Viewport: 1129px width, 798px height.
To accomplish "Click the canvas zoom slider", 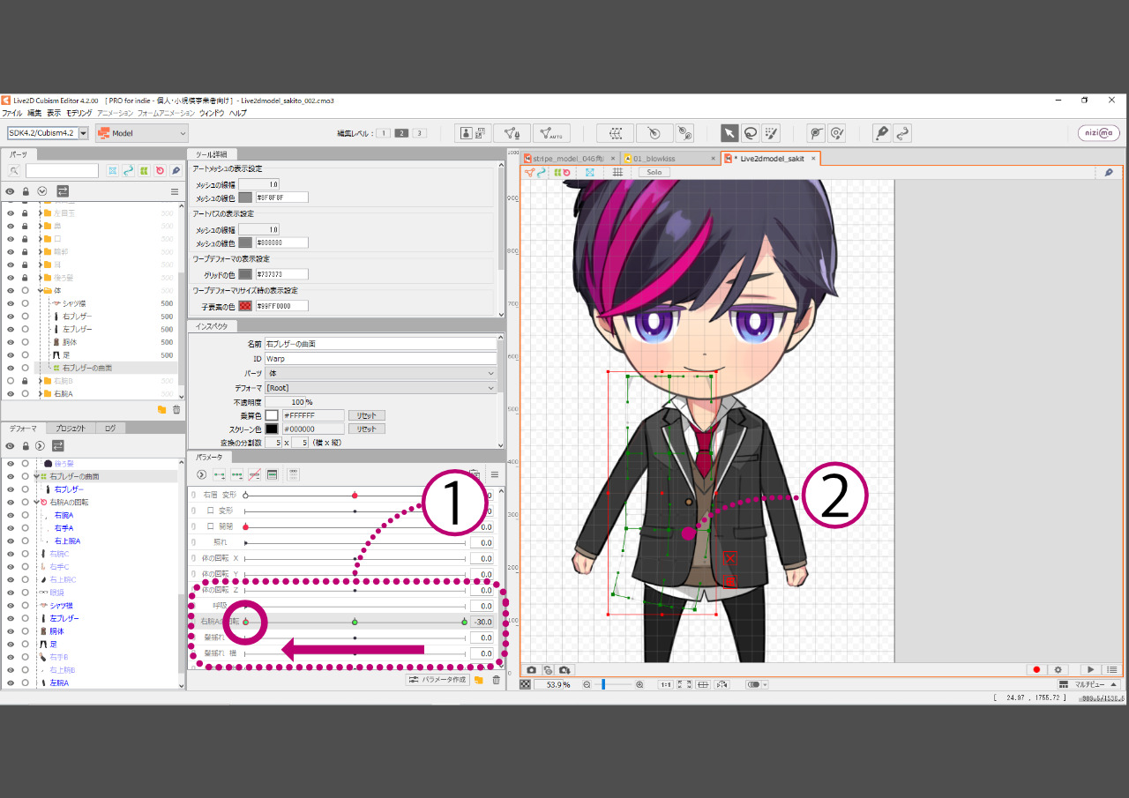I will click(x=611, y=684).
